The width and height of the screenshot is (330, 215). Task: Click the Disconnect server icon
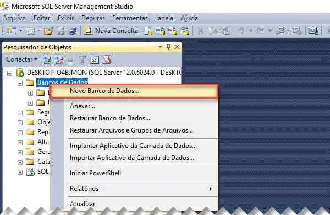[x=58, y=60]
